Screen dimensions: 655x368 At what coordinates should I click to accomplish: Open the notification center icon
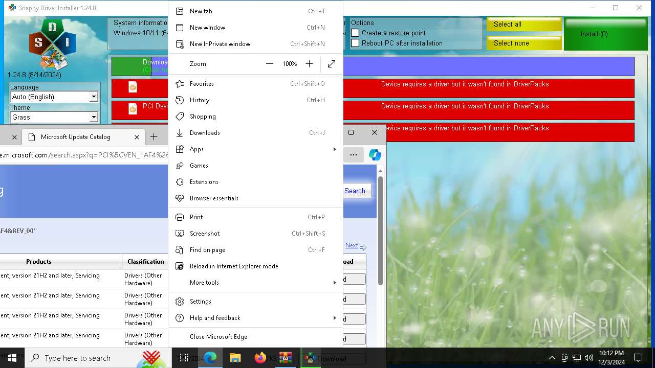pos(638,358)
